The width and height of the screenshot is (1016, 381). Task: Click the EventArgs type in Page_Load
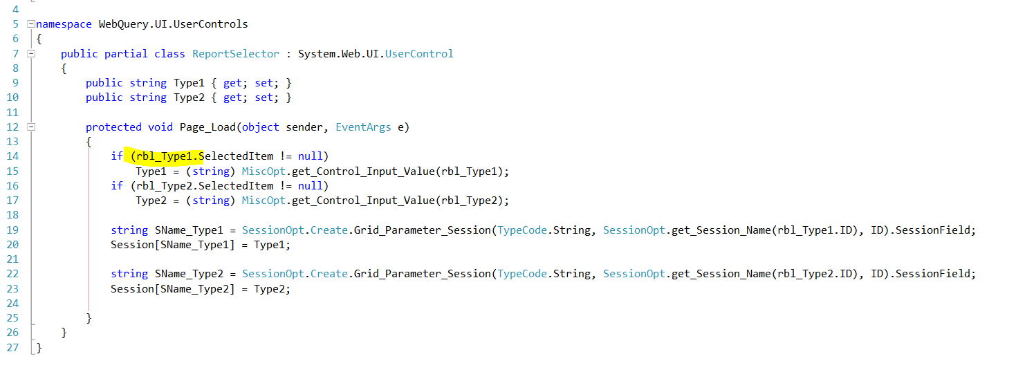click(363, 127)
